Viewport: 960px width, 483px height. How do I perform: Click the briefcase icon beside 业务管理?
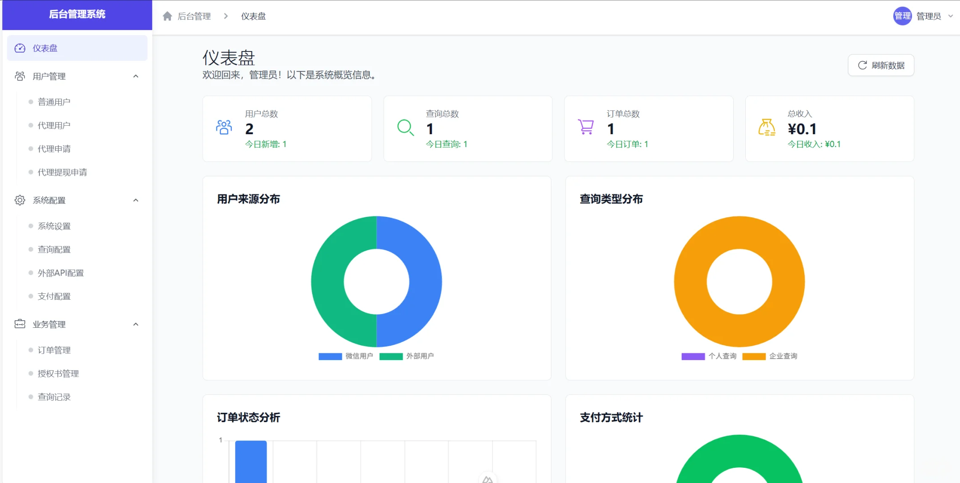[x=20, y=324]
